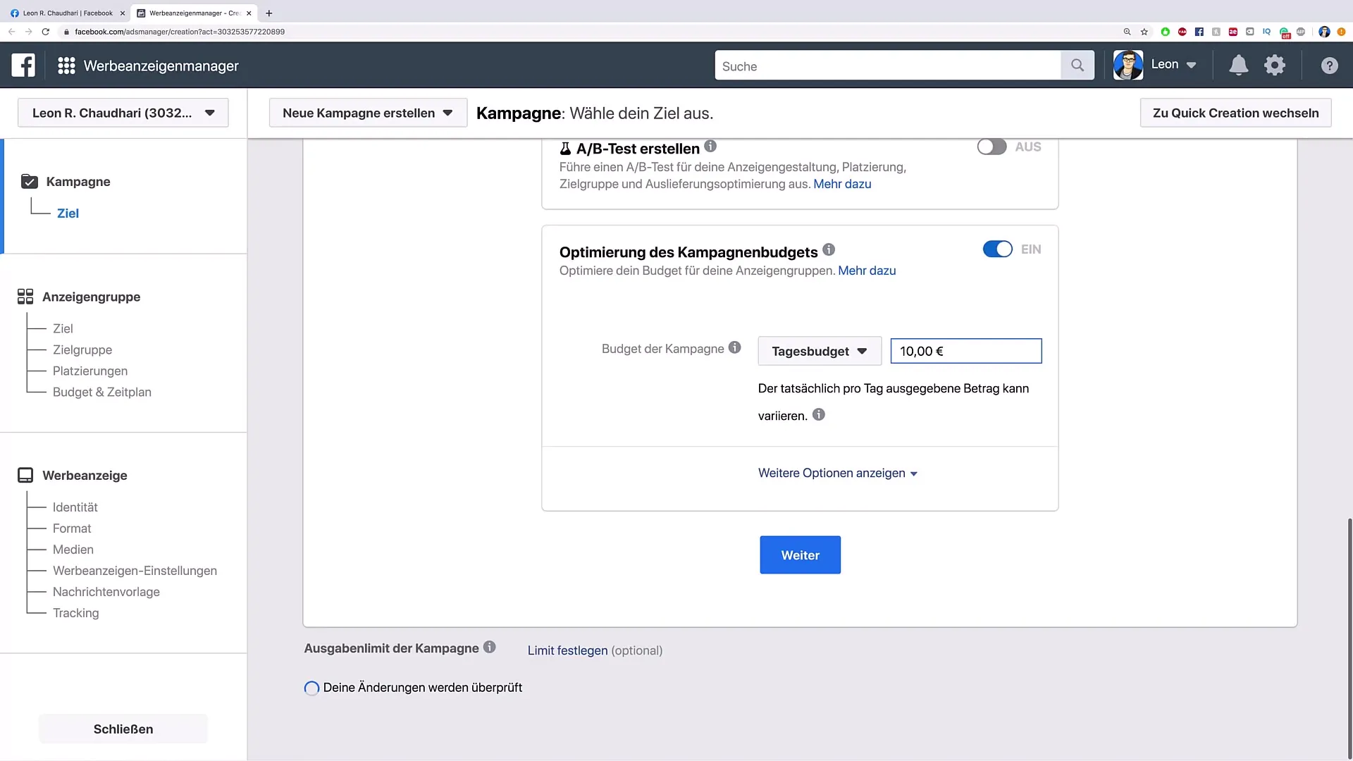The height and width of the screenshot is (761, 1353).
Task: Disable Optimierung des Kampagnenbudgets toggle
Action: click(997, 249)
